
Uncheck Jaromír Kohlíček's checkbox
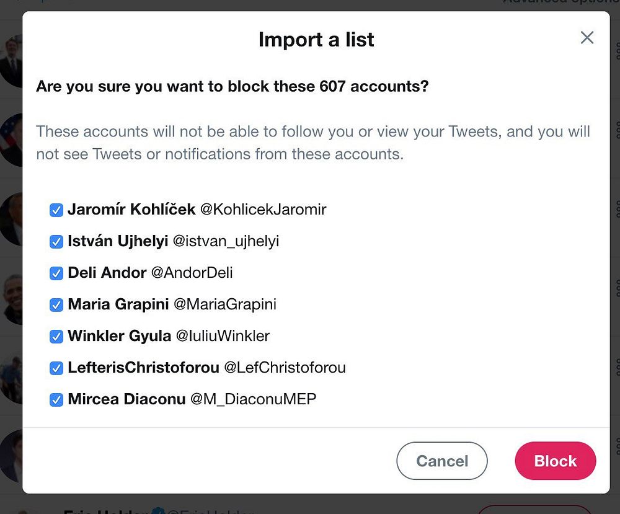(56, 210)
